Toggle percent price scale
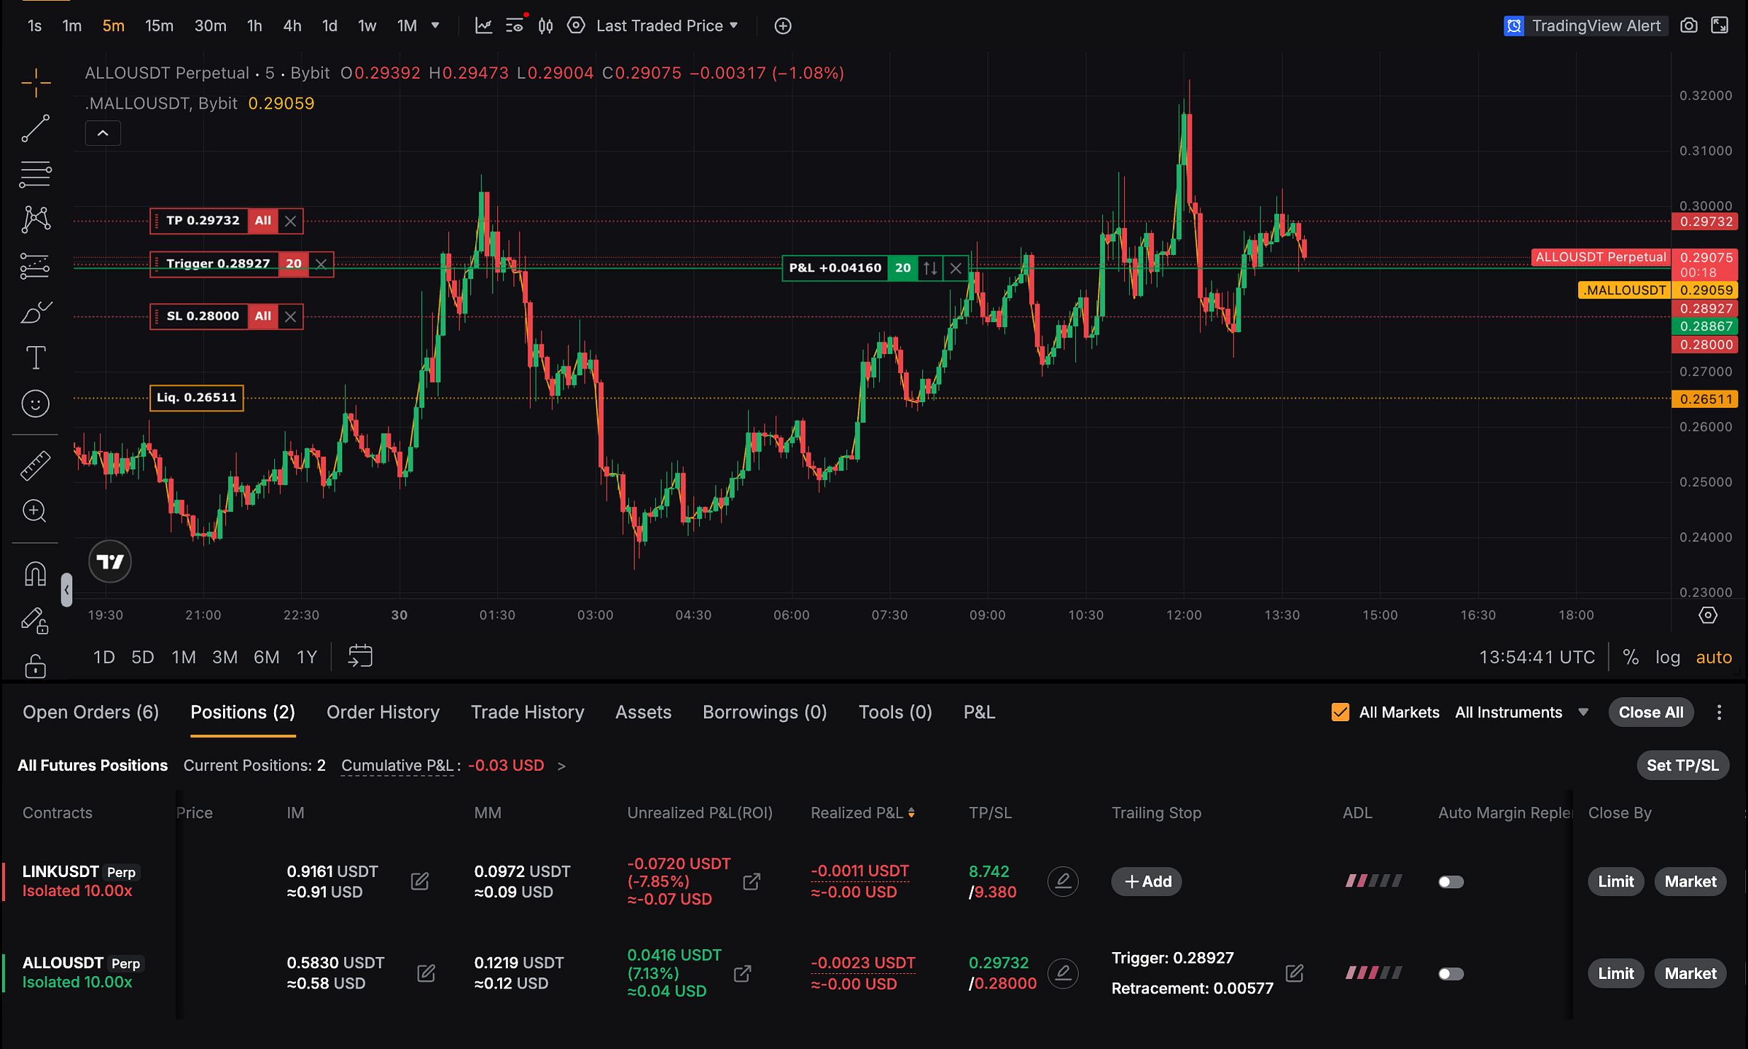This screenshot has height=1049, width=1748. tap(1631, 657)
